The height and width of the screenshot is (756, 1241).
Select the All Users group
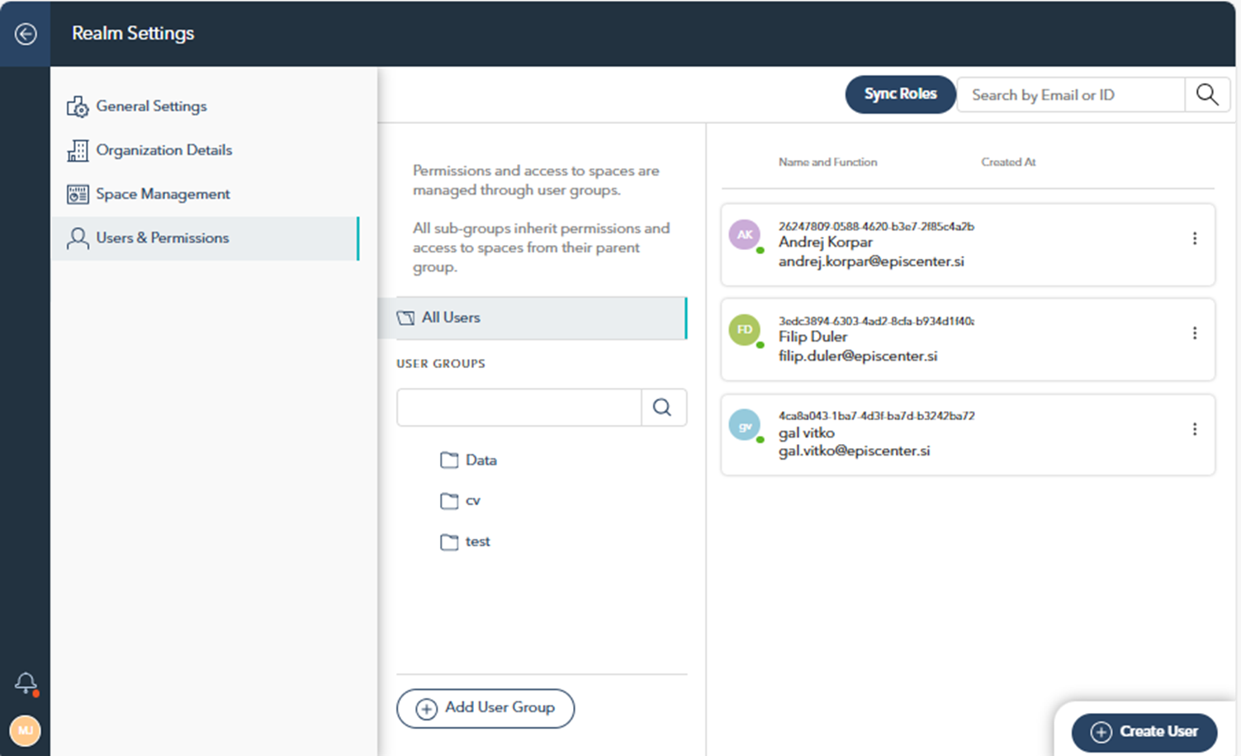533,318
